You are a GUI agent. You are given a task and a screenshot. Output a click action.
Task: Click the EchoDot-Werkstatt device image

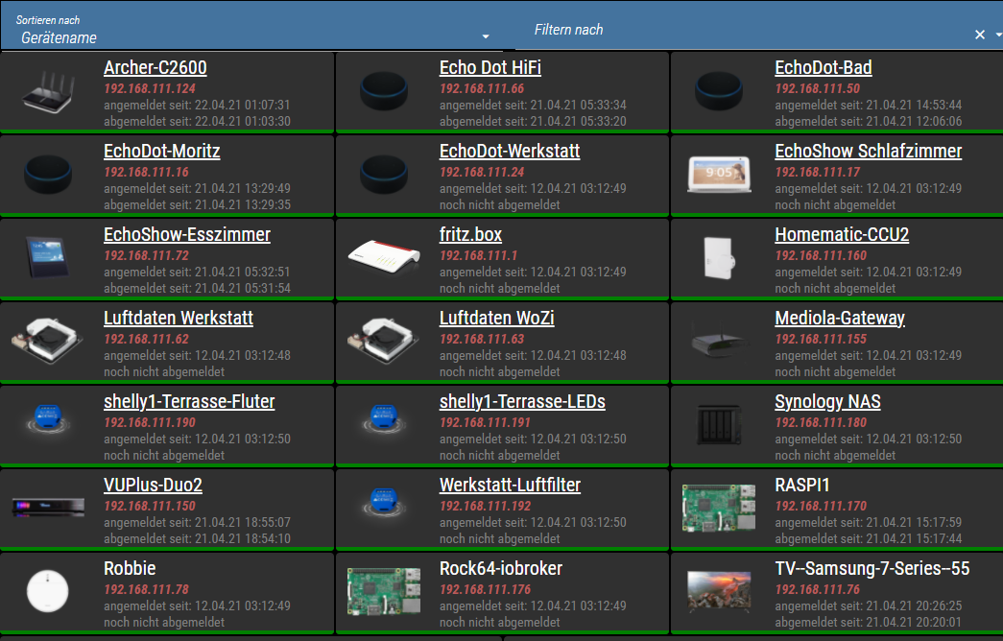(384, 174)
